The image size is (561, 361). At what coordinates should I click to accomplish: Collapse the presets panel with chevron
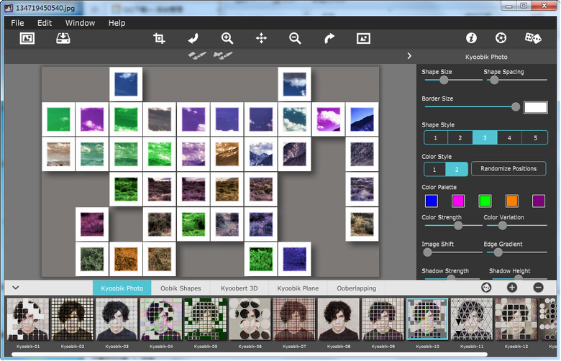(x=16, y=288)
